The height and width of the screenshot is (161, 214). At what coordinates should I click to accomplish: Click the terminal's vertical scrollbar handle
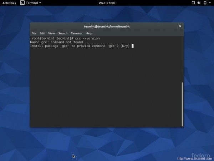[183, 104]
